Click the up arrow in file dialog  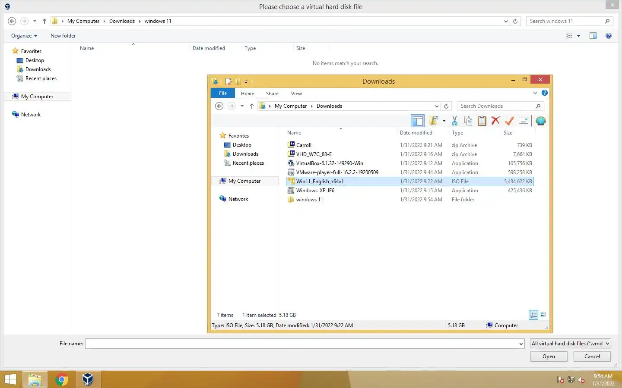click(x=44, y=21)
